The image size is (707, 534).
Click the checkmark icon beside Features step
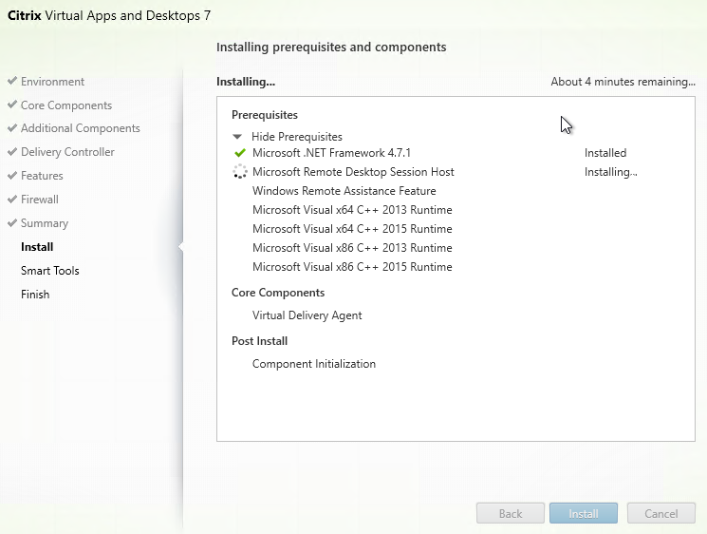(12, 176)
